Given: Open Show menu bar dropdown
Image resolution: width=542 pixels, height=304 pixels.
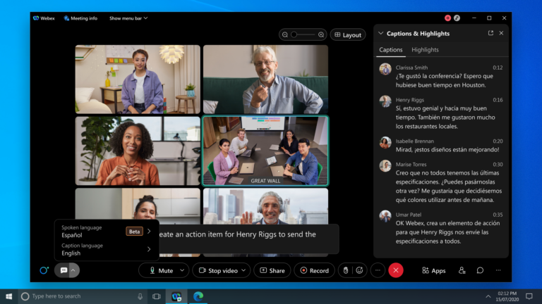Looking at the screenshot, I should [128, 18].
